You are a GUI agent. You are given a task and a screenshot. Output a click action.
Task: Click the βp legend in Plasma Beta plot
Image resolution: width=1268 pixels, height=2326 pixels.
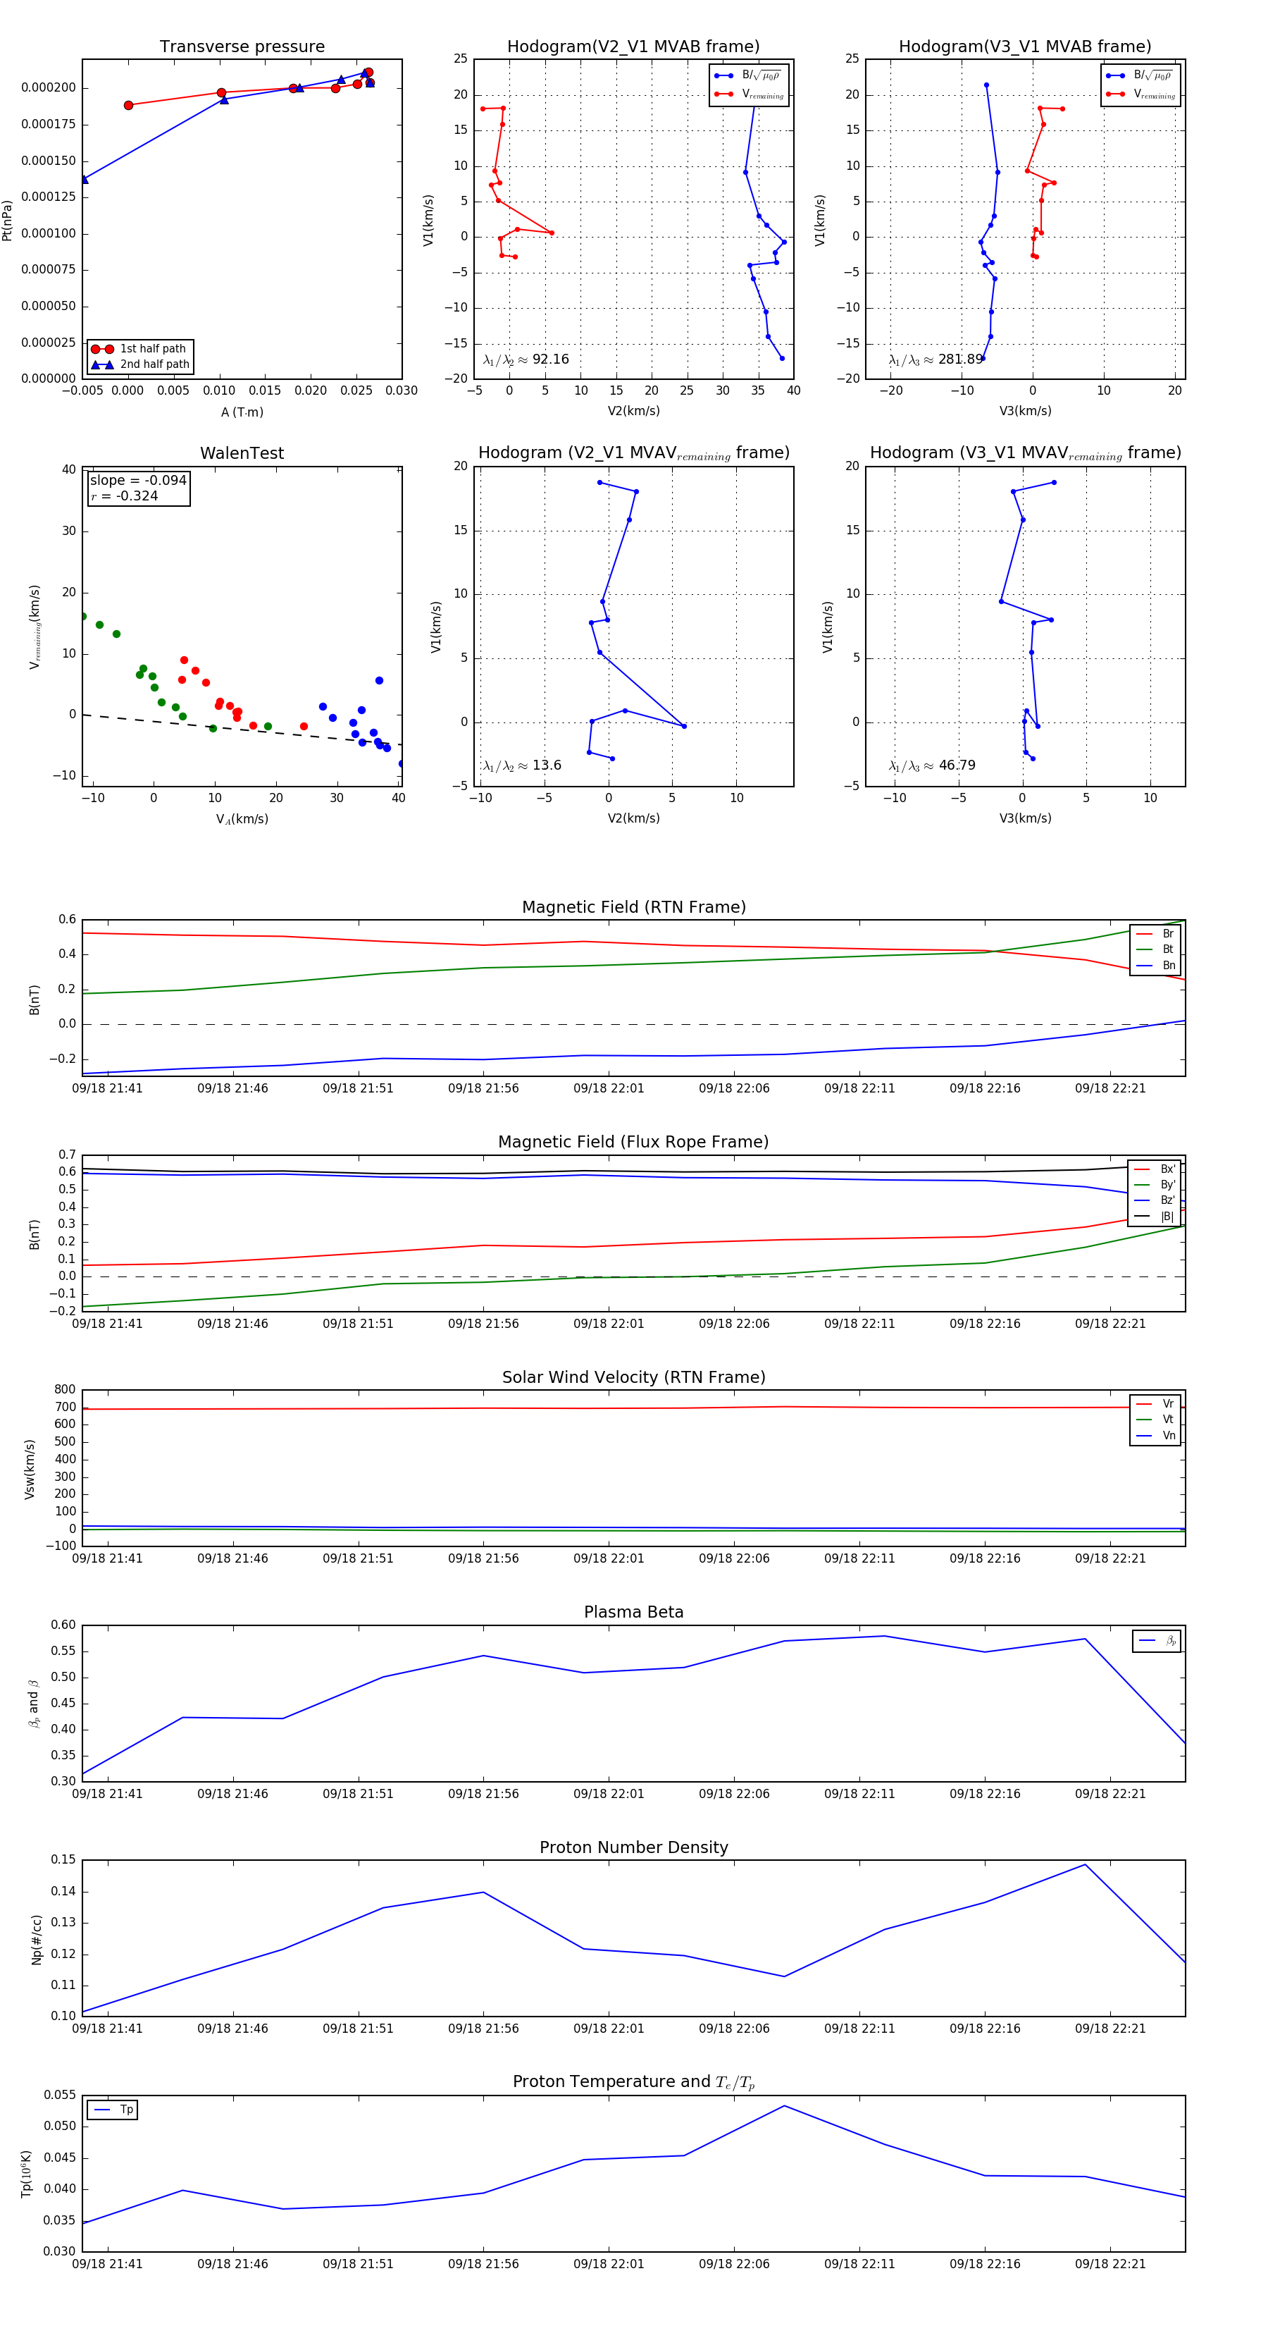click(x=1157, y=1641)
